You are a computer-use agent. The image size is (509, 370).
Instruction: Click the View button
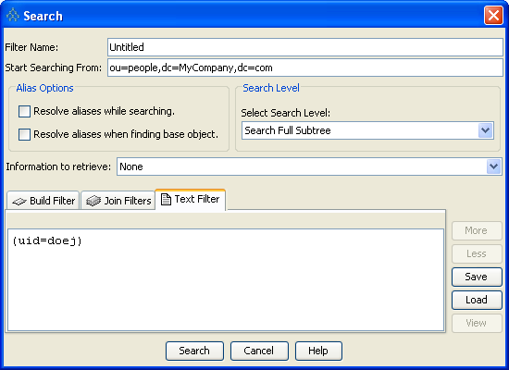(477, 323)
